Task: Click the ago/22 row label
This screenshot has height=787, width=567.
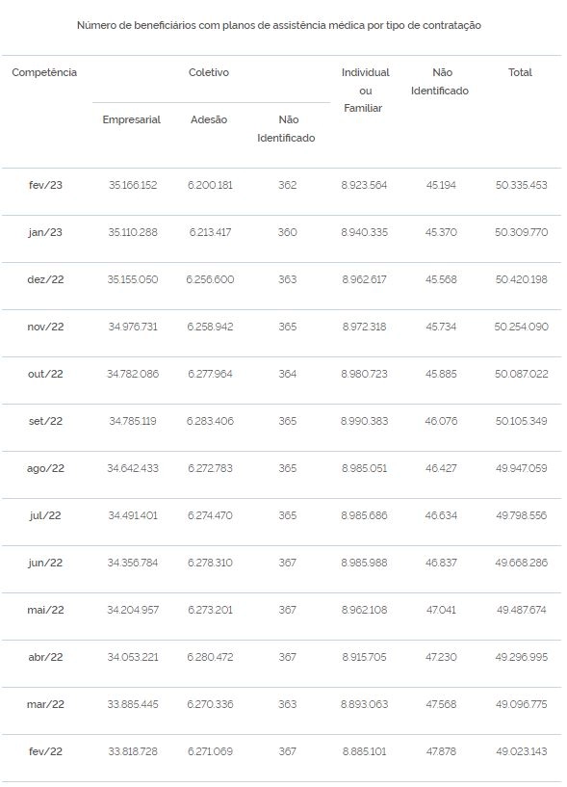Action: click(x=45, y=468)
